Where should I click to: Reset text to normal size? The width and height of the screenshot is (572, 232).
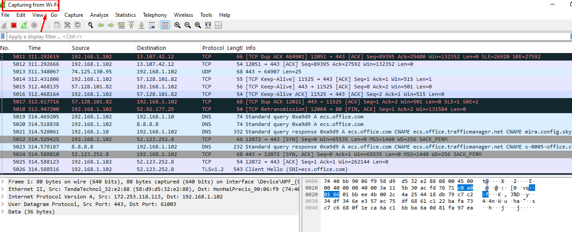tap(198, 25)
